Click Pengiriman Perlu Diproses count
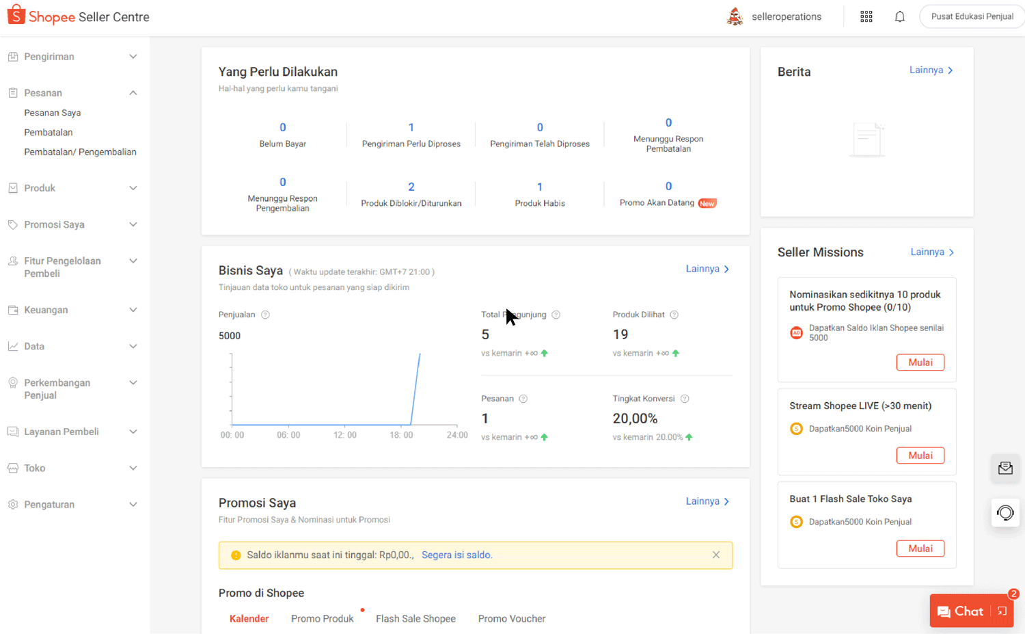Image resolution: width=1025 pixels, height=634 pixels. tap(411, 128)
